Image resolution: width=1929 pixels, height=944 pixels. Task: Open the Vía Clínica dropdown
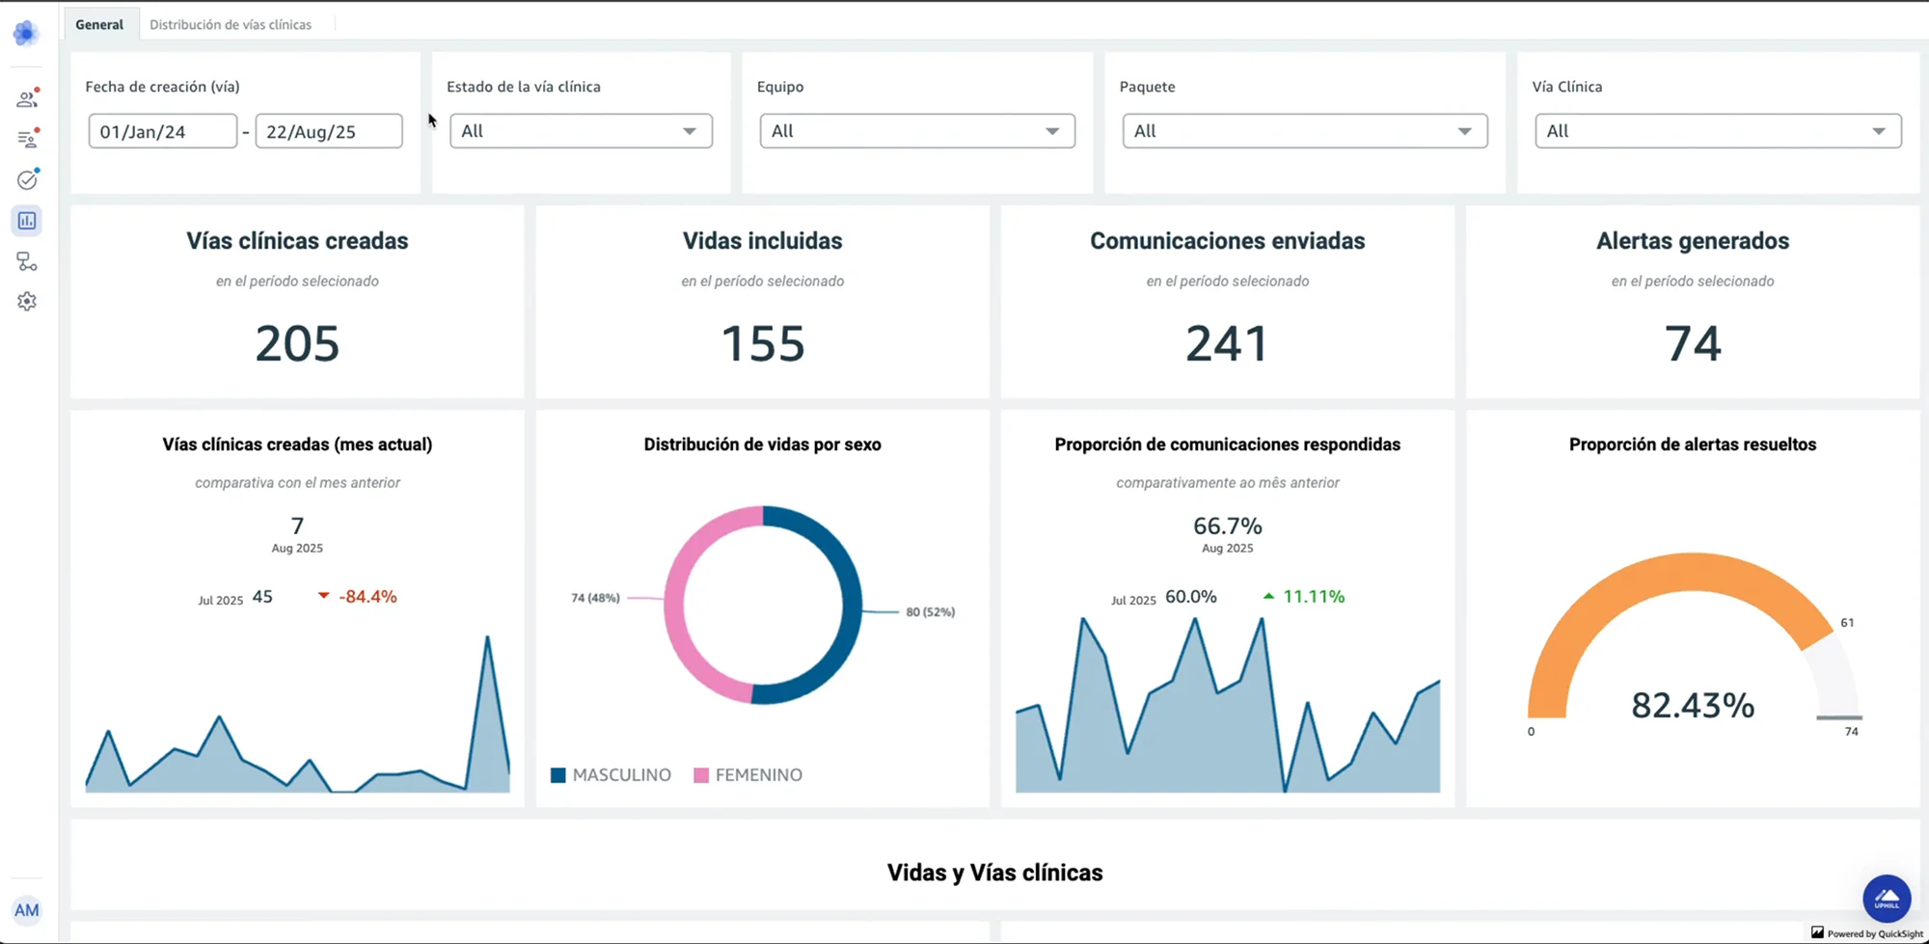tap(1718, 131)
